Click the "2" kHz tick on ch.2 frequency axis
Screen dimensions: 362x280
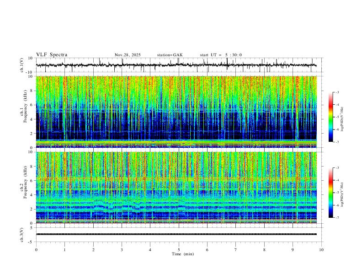coord(32,209)
